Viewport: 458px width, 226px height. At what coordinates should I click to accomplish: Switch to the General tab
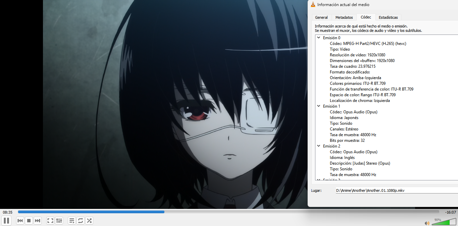[x=321, y=17]
